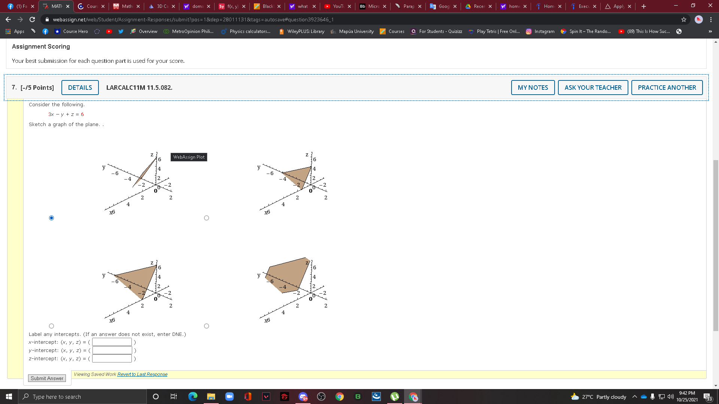Start uTorrent from the taskbar
This screenshot has width=719, height=404.
(x=394, y=396)
